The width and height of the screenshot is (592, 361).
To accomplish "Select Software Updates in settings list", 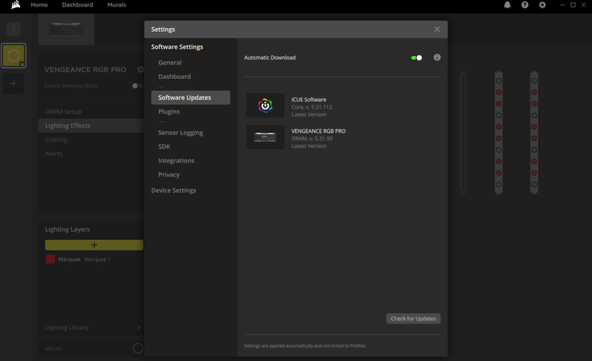I will click(x=191, y=97).
